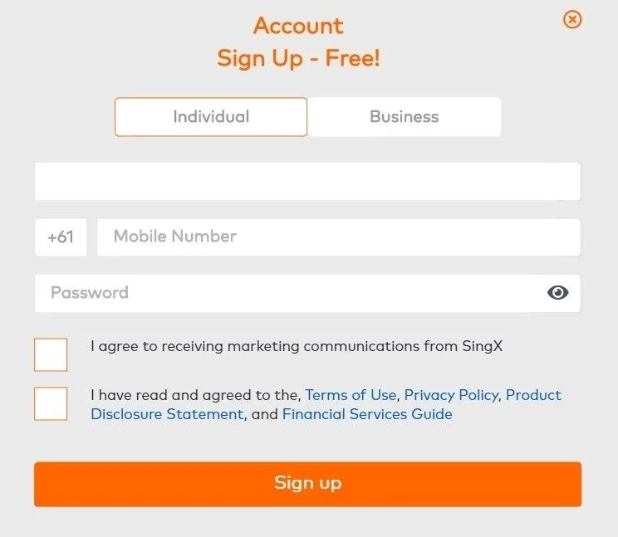Click the 'Sign Up - Free!' heading
Image resolution: width=618 pixels, height=537 pixels.
(298, 59)
